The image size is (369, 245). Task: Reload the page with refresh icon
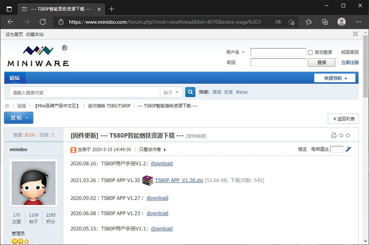[42, 22]
